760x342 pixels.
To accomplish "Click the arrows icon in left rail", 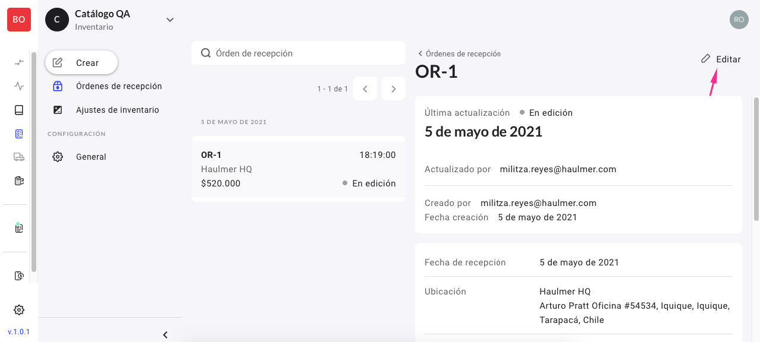I will coord(19,62).
